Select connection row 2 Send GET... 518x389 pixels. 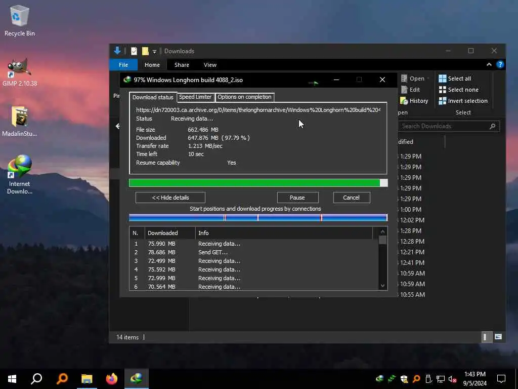[x=254, y=252]
